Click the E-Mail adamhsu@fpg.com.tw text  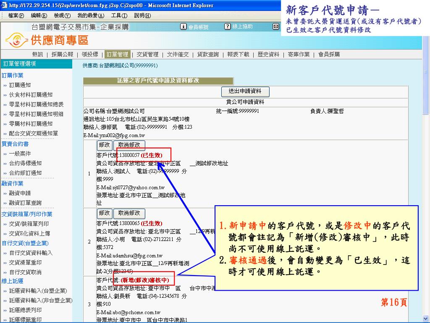[x=129, y=256]
